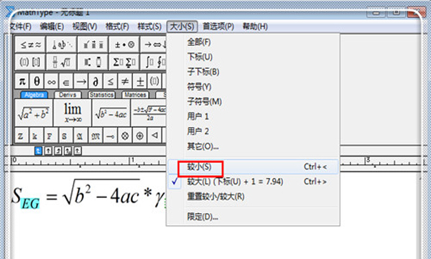Switch to the Derivs tab

[68, 95]
